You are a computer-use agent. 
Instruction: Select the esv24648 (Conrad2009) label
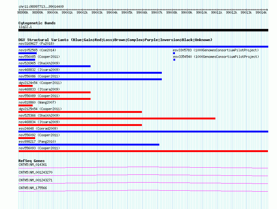coord(38,128)
